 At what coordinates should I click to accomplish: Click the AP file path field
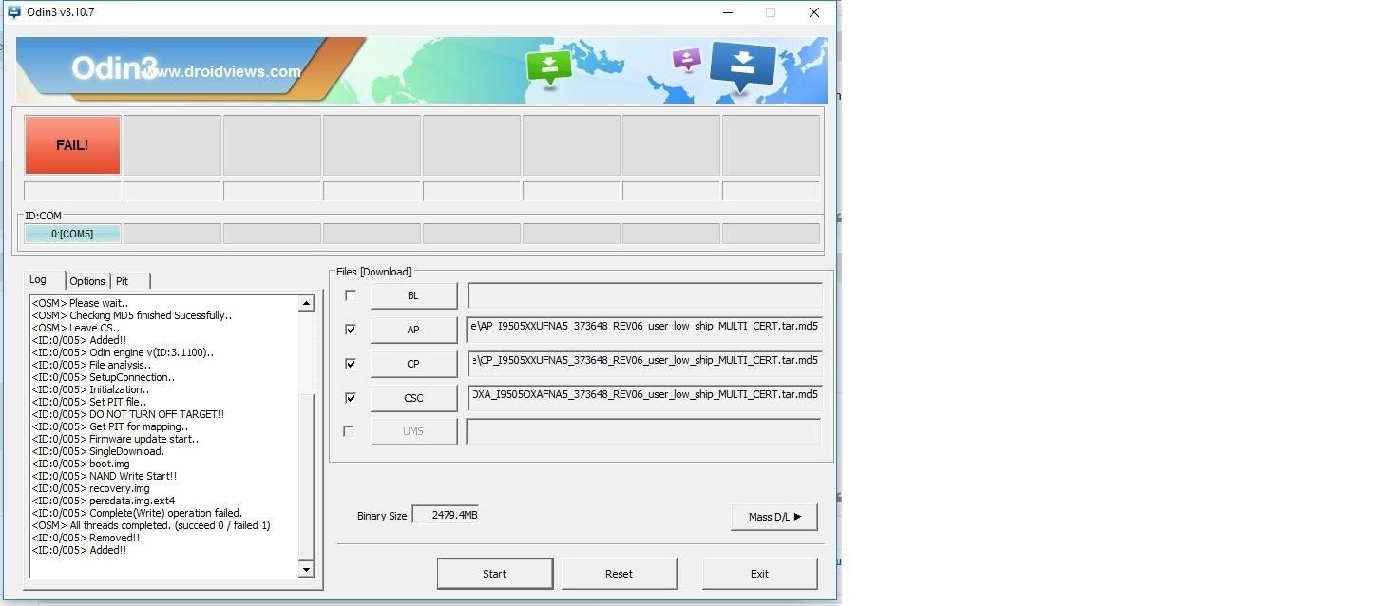pyautogui.click(x=645, y=330)
